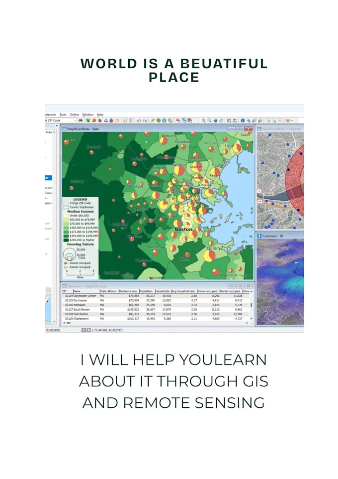Click the Lynn label on the map
This screenshot has width=338, height=479.
(x=229, y=145)
